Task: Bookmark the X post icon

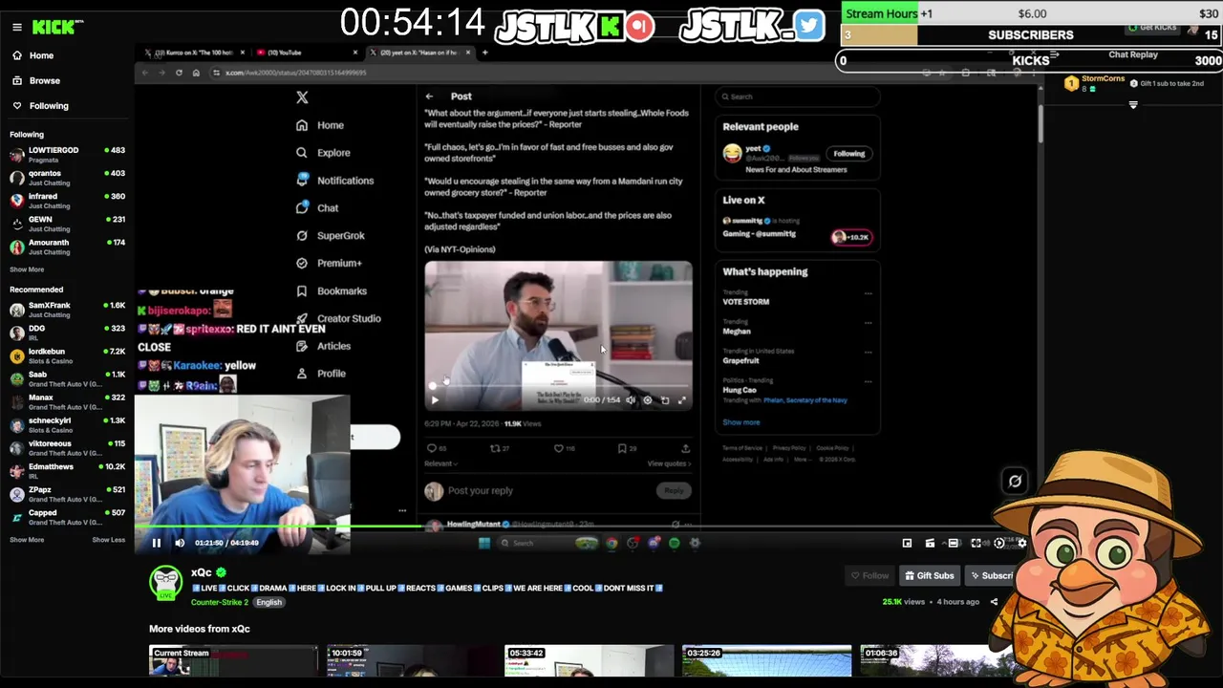Action: tap(622, 448)
